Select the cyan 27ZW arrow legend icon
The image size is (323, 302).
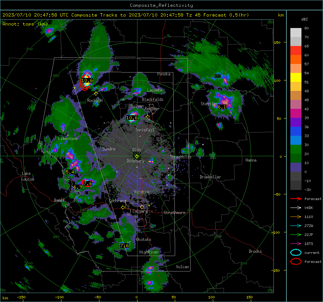pyautogui.click(x=296, y=226)
